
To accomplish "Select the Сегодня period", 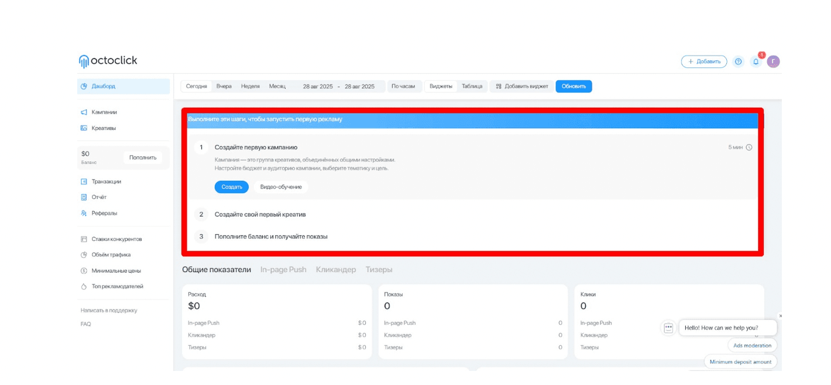I will click(x=196, y=86).
